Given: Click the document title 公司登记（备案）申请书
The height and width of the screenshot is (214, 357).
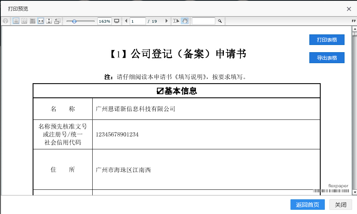Looking at the screenshot, I should click(188, 54).
